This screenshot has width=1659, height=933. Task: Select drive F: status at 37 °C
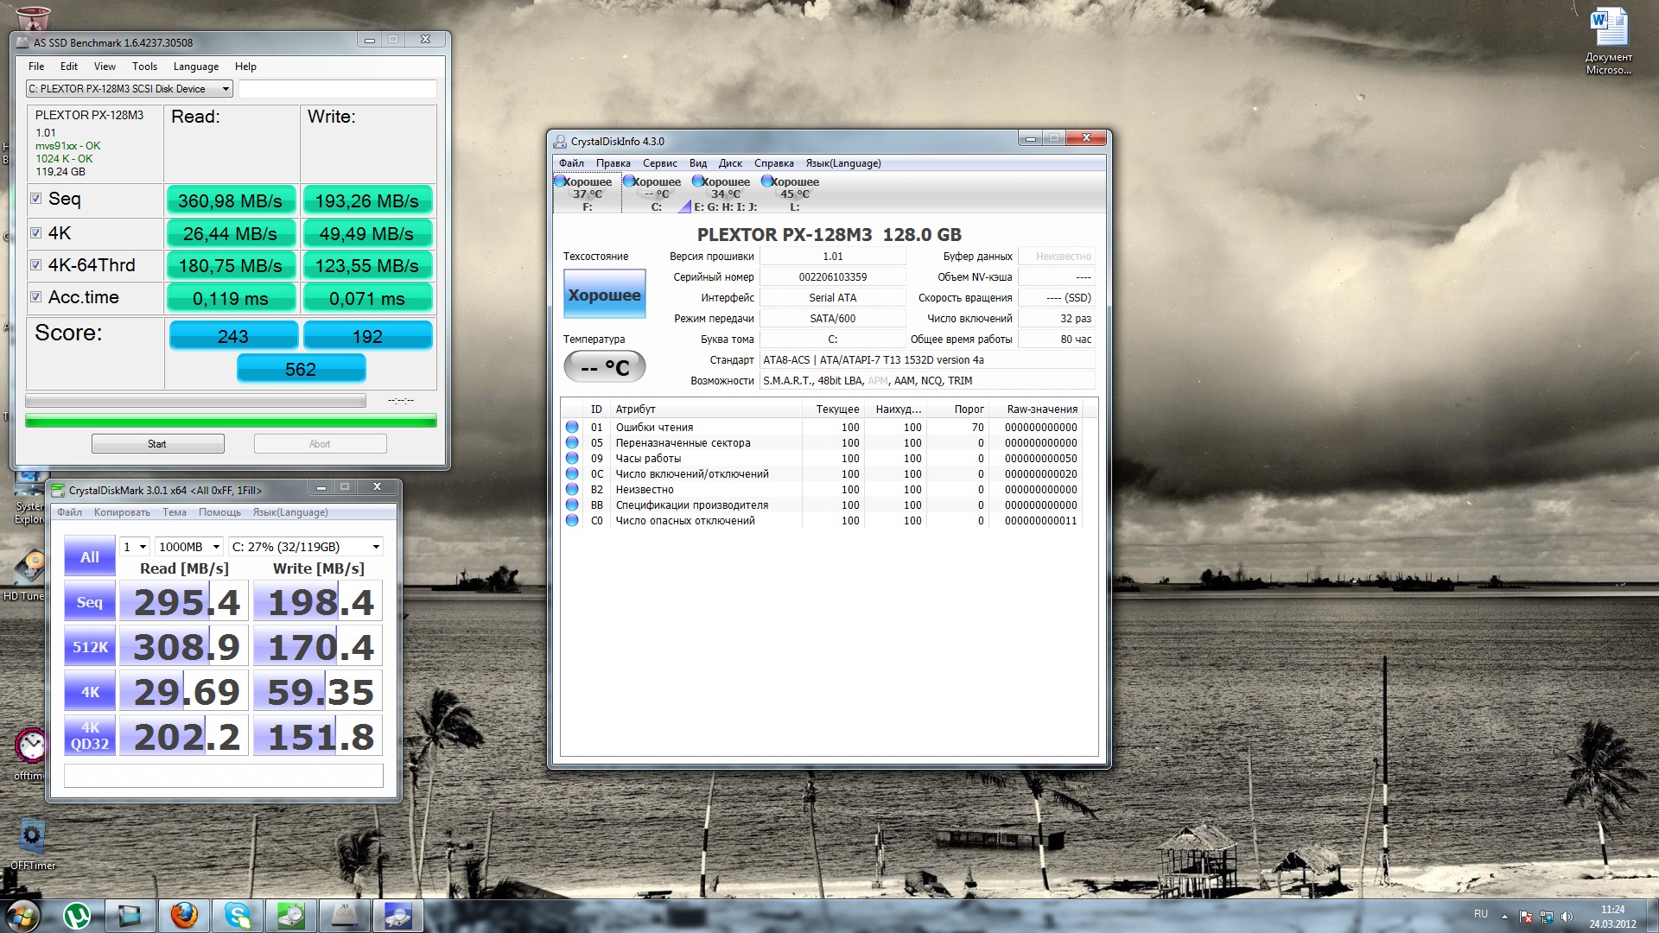tap(587, 194)
